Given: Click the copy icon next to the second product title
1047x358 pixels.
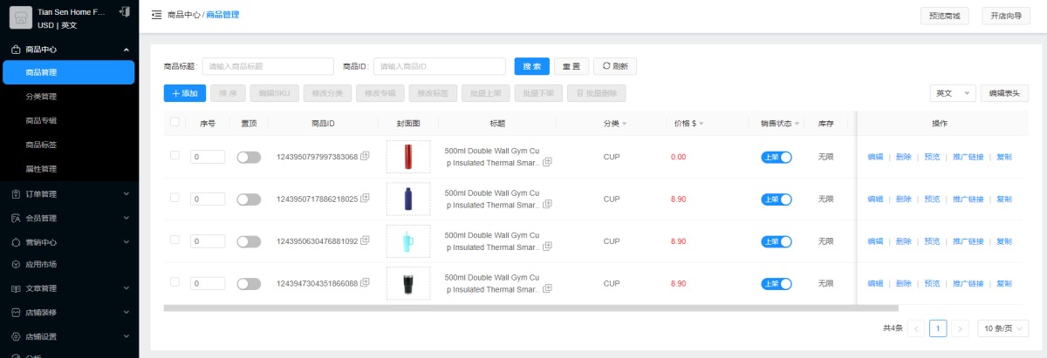Looking at the screenshot, I should 547,205.
